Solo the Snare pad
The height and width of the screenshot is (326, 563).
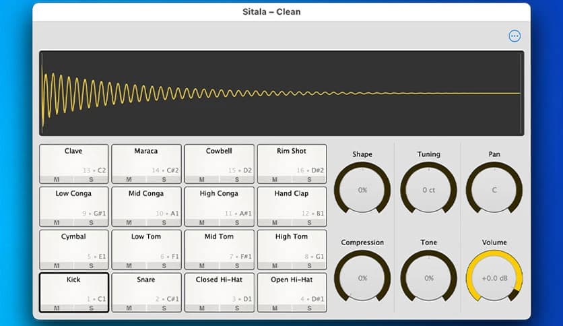(x=164, y=308)
